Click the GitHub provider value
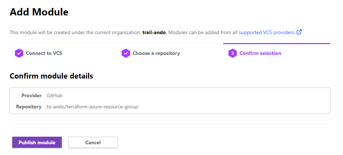This screenshot has height=155, width=343. [55, 95]
